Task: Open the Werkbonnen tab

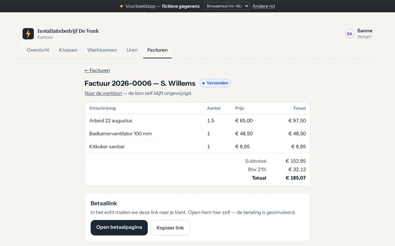Action: click(102, 50)
